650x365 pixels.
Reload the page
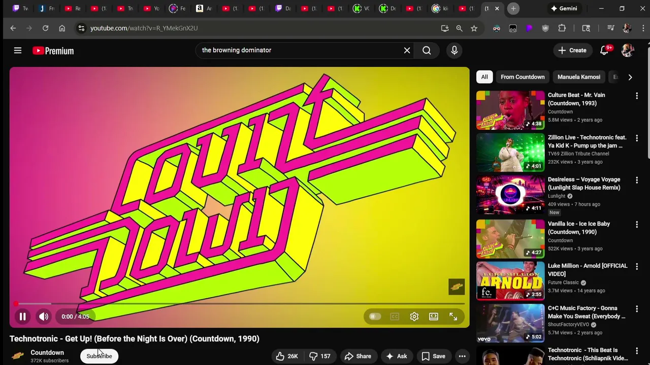click(x=45, y=28)
